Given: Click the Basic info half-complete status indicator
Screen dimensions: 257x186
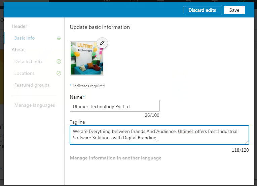Looking at the screenshot, I should (x=59, y=38).
